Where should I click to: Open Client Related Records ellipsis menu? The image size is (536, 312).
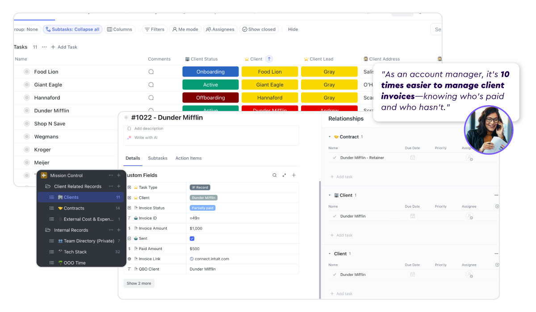click(111, 186)
